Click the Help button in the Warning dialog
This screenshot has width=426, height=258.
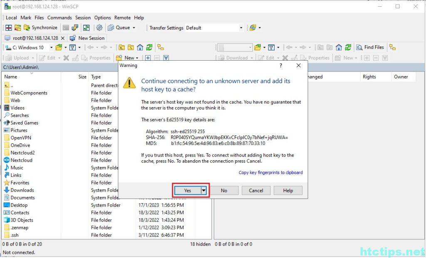click(288, 190)
